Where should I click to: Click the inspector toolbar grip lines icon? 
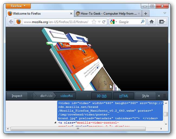pos(165,96)
